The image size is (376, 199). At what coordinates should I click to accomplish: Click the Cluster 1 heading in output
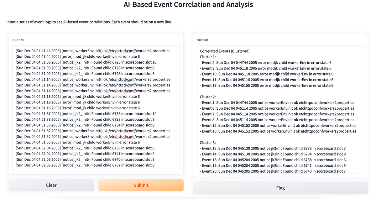207,57
